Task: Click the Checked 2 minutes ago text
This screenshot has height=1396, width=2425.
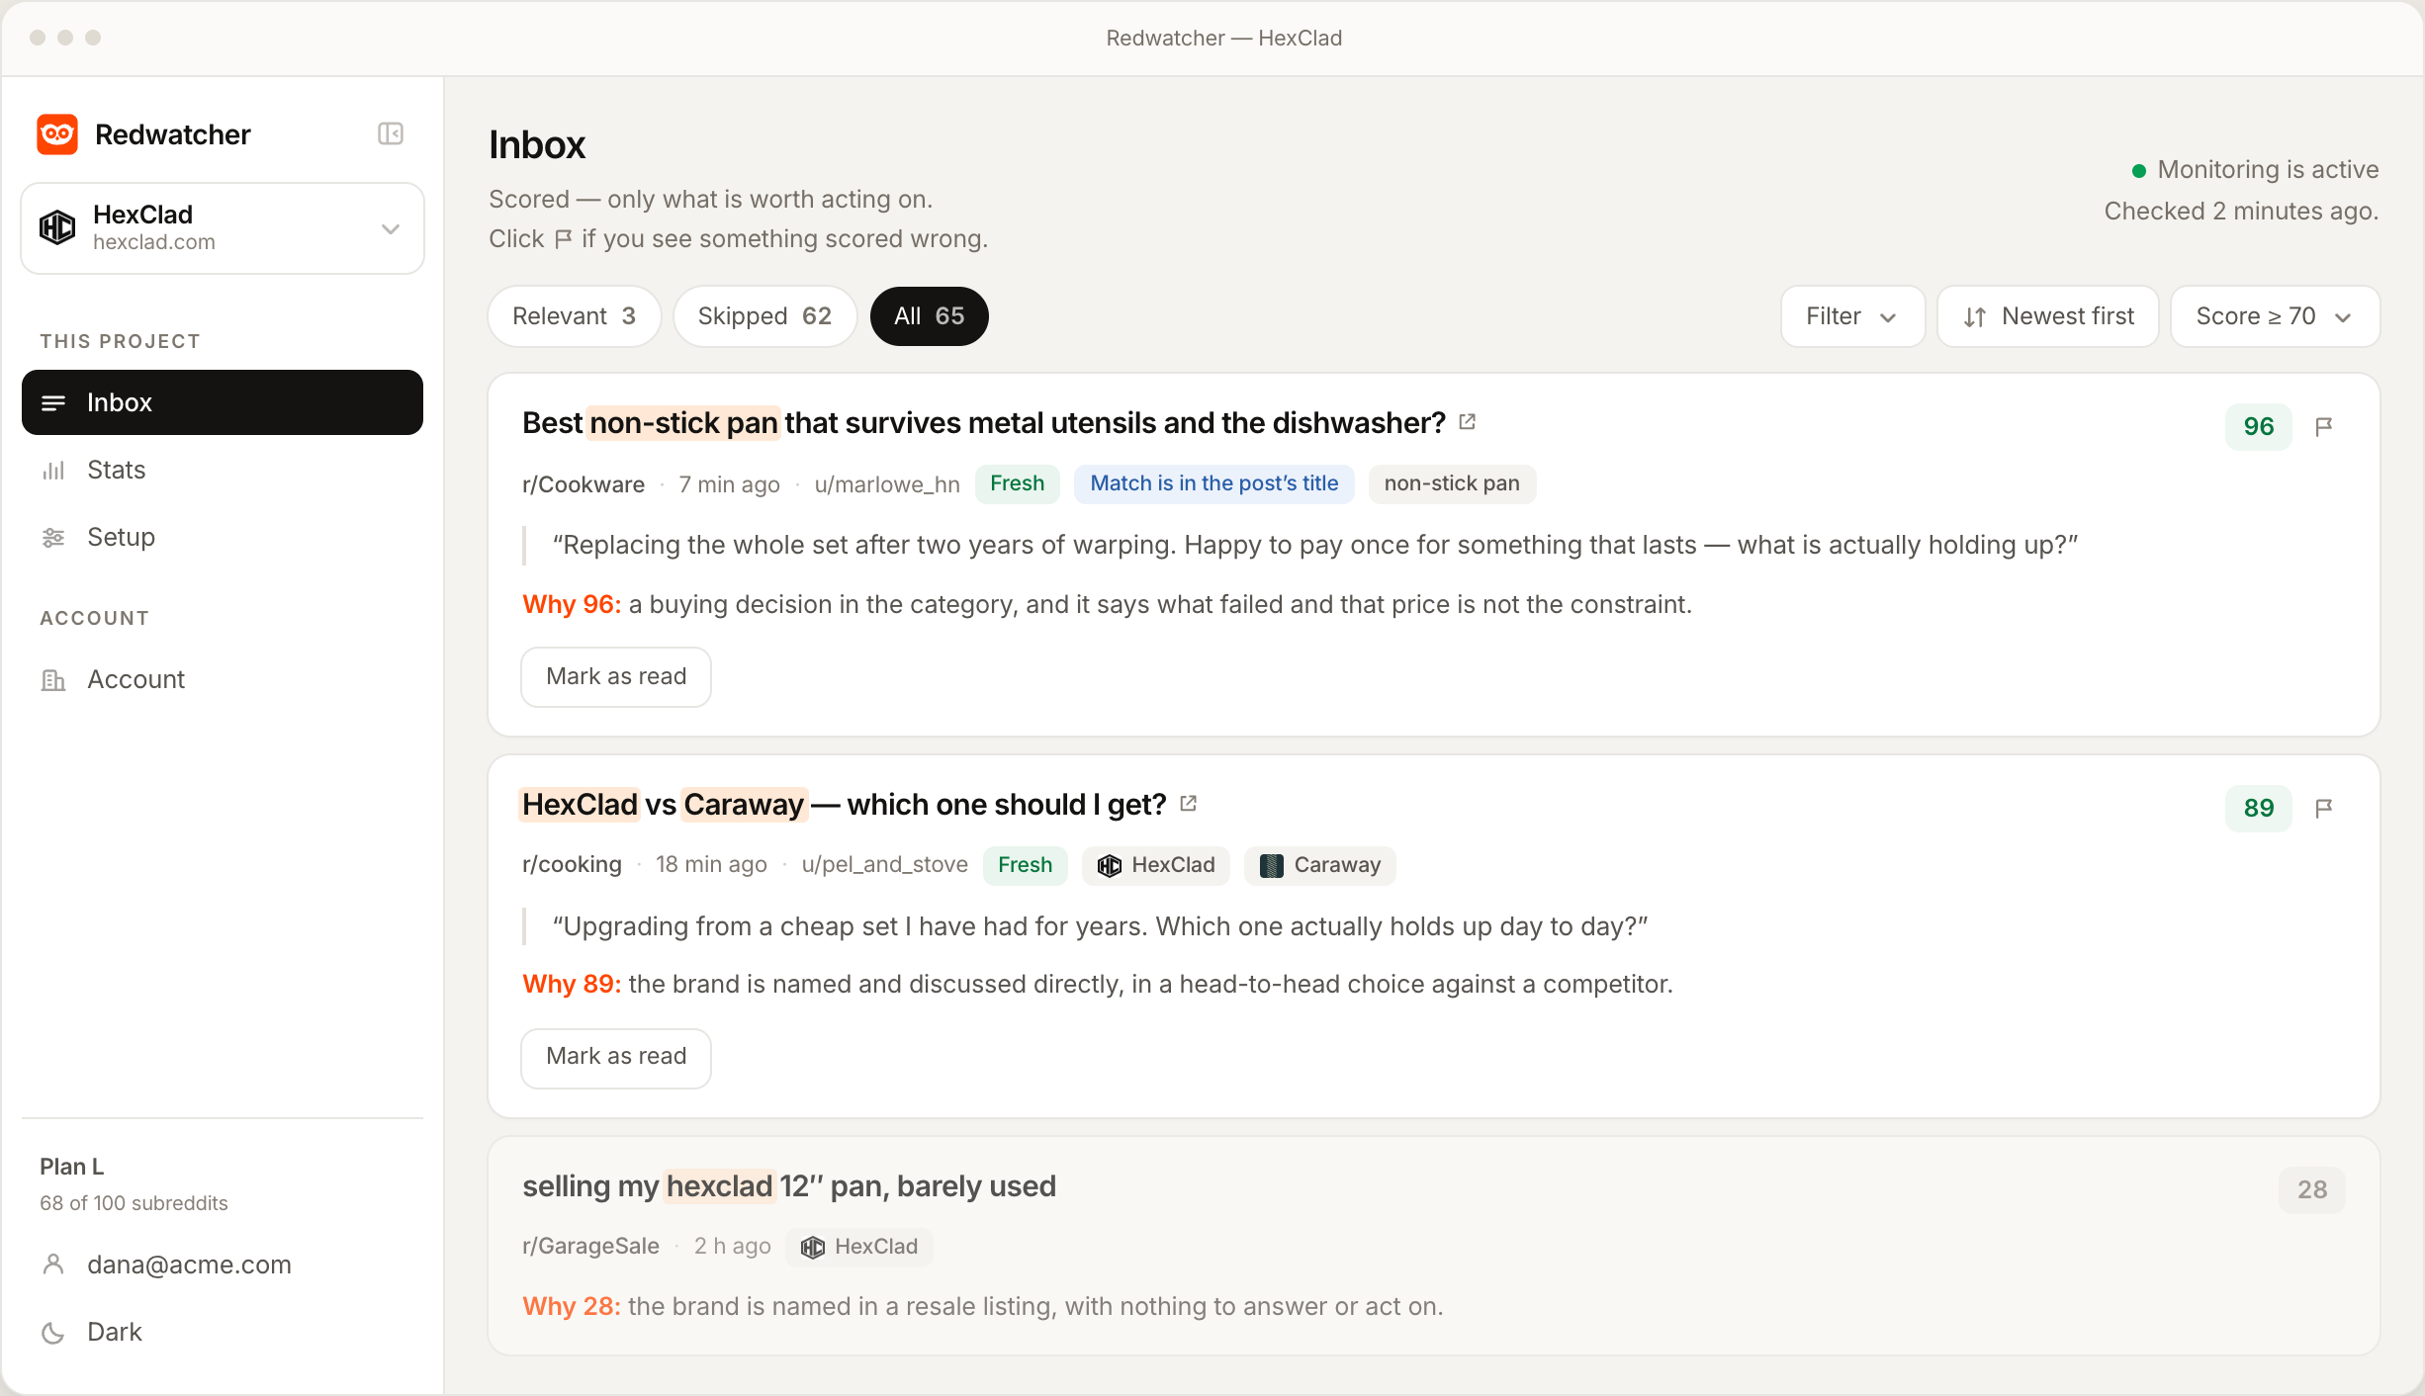Action: pyautogui.click(x=2241, y=212)
